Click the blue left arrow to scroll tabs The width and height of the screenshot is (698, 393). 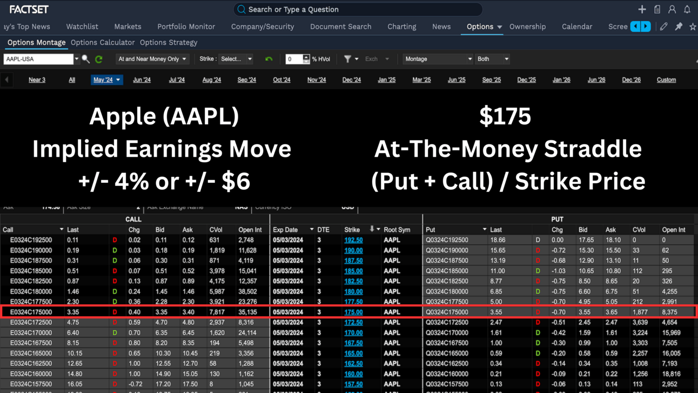click(x=635, y=26)
